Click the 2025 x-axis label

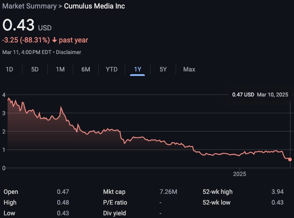(x=239, y=174)
